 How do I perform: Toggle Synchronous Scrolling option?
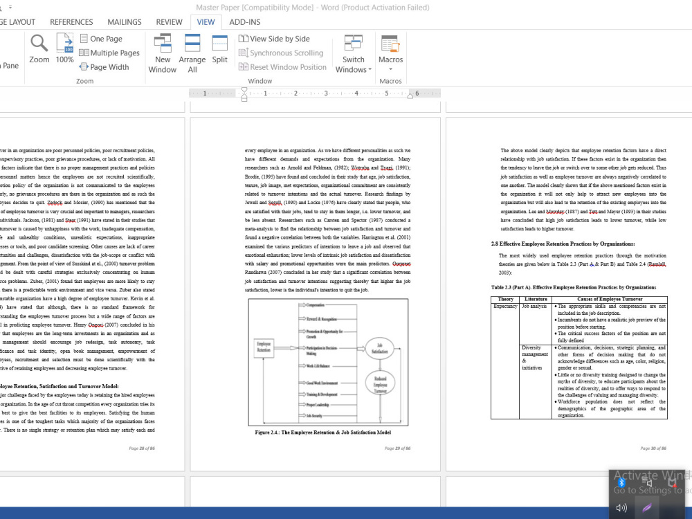click(281, 53)
